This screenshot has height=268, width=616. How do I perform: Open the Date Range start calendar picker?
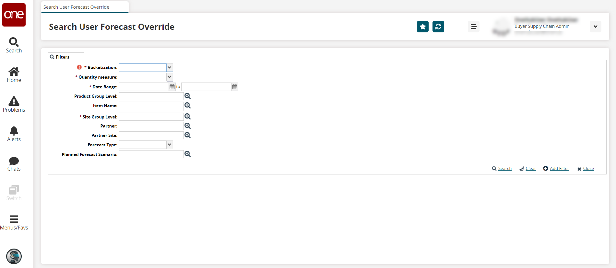(x=172, y=87)
